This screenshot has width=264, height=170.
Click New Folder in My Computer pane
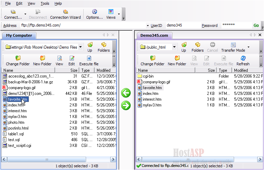42,61
